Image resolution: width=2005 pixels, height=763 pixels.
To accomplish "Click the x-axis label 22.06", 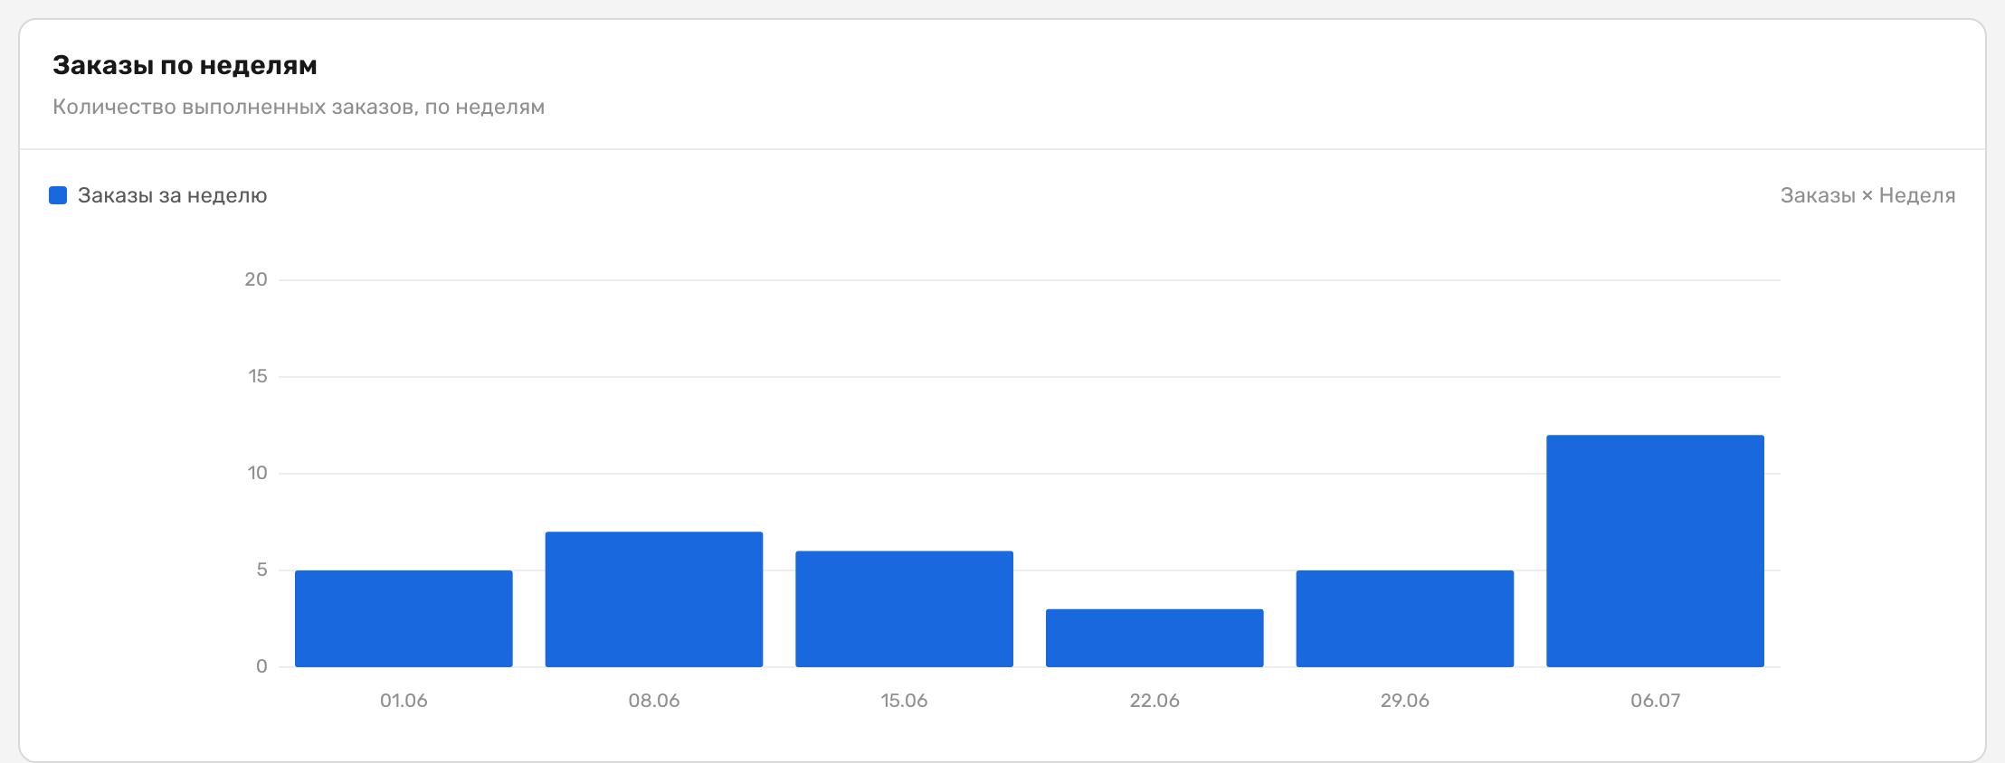I will click(1155, 701).
